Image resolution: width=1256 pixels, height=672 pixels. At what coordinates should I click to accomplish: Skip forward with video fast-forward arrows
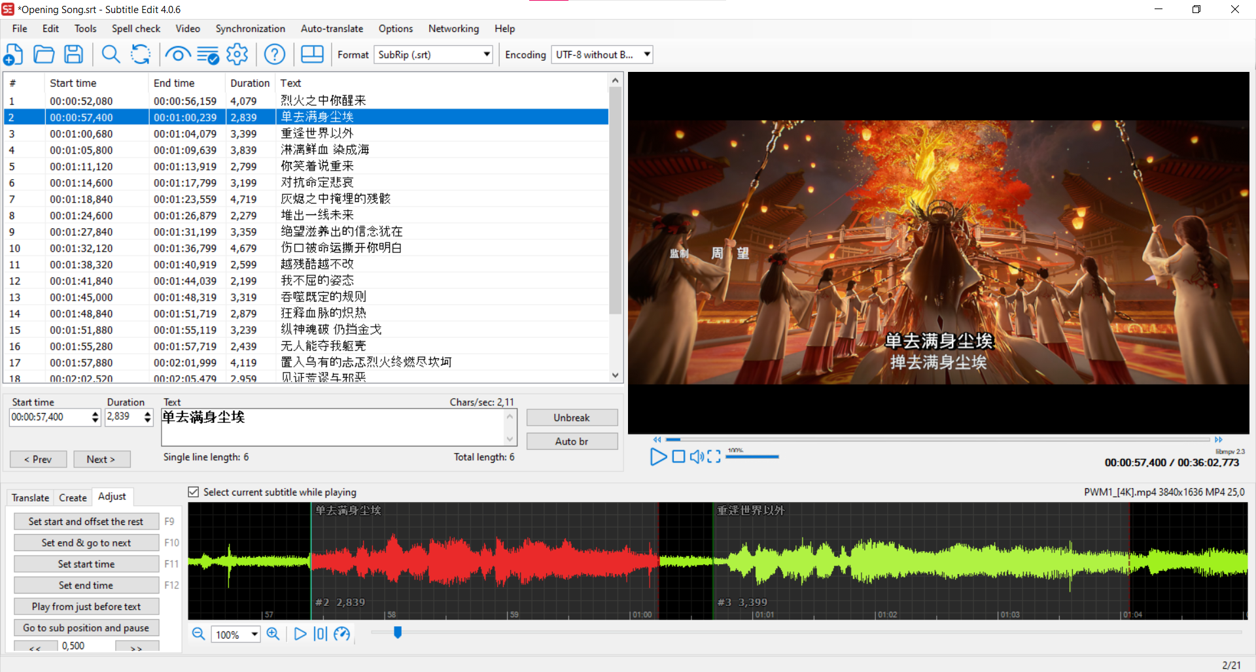(1219, 440)
